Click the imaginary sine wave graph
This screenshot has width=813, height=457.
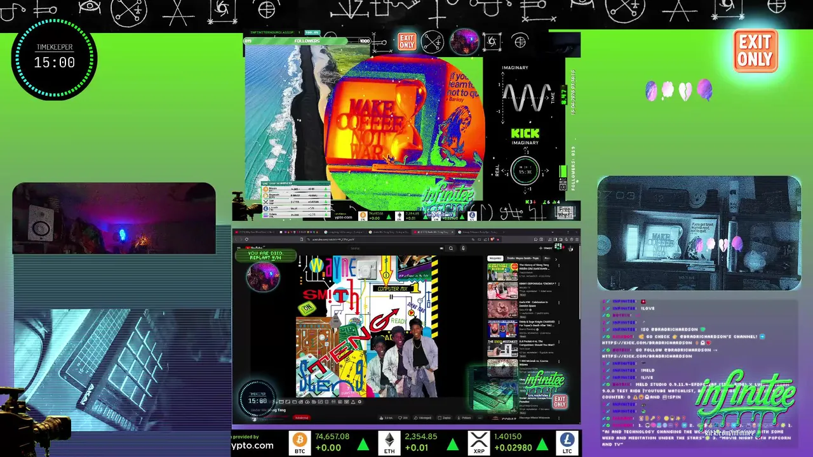coord(526,97)
